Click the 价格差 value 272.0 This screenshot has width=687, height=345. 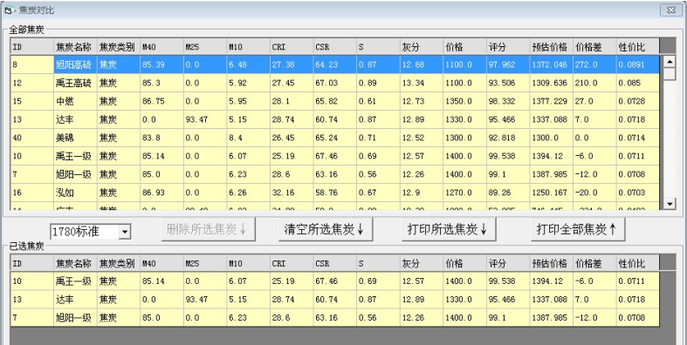(x=595, y=64)
